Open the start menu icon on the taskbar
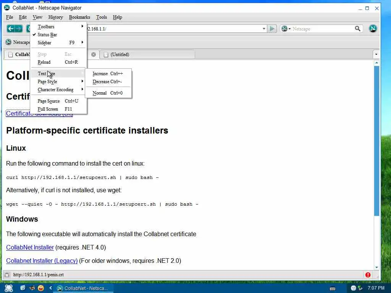391x293 pixels. (9, 288)
